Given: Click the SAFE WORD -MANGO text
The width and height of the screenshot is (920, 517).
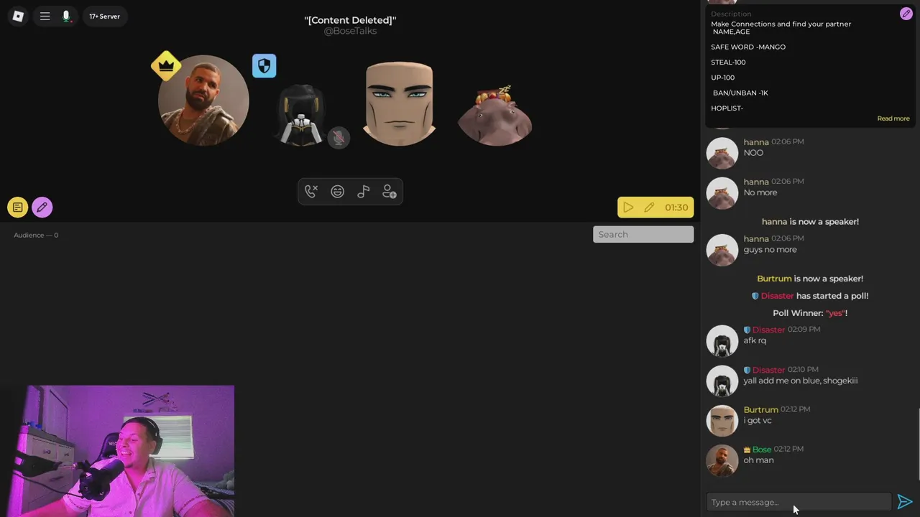Looking at the screenshot, I should coord(748,47).
